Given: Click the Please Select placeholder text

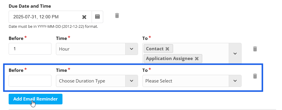Looking at the screenshot, I should click(159, 81).
